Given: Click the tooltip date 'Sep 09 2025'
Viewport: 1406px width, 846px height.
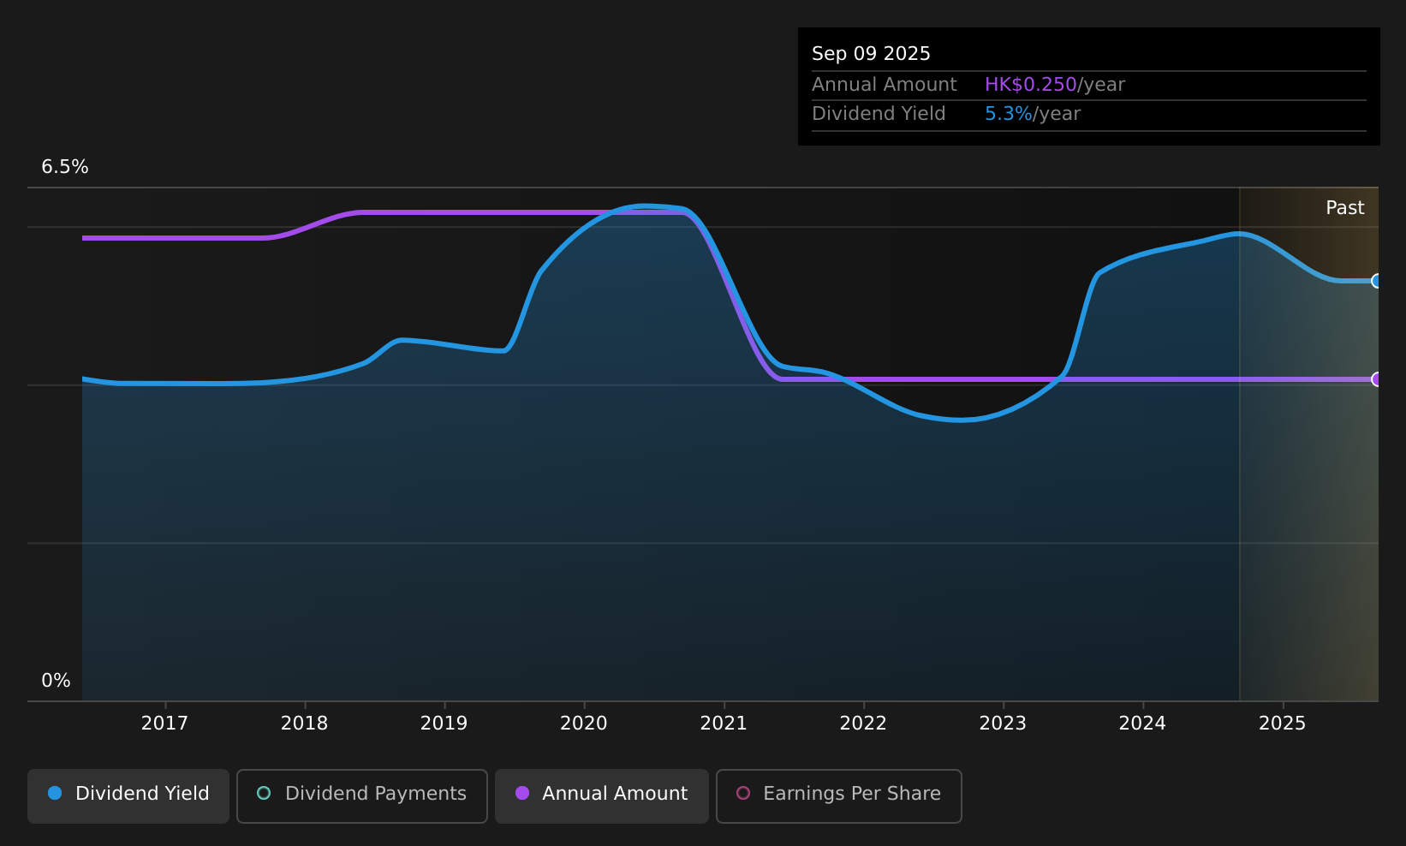Looking at the screenshot, I should [871, 54].
